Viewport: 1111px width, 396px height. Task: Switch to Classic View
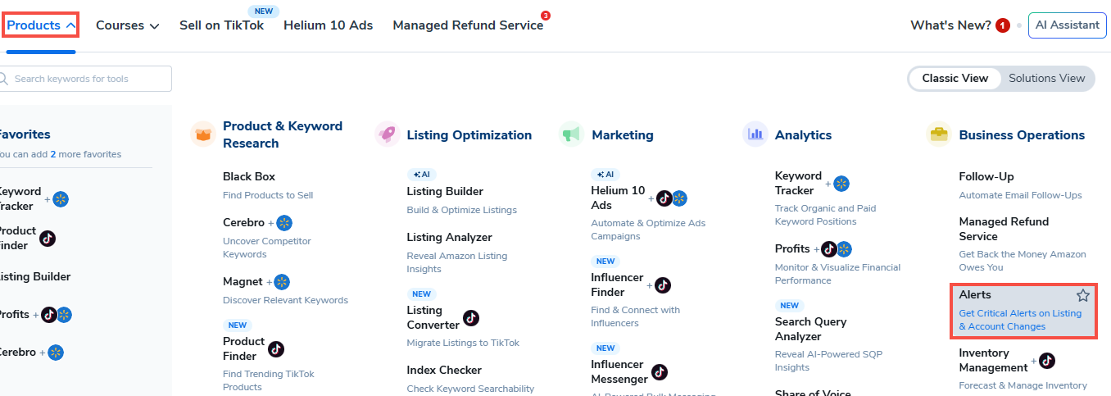coord(955,79)
